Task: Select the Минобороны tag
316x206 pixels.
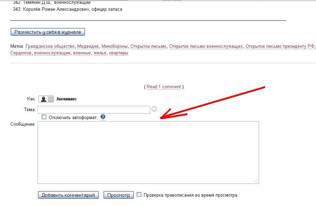Action: pyautogui.click(x=115, y=46)
